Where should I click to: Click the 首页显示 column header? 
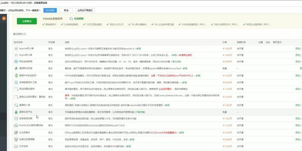point(277,42)
